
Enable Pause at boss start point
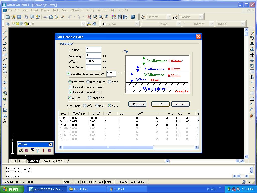click(70, 87)
